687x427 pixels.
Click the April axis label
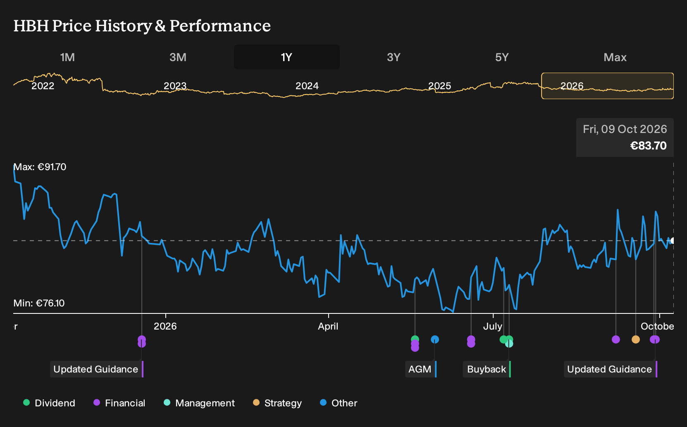[328, 326]
